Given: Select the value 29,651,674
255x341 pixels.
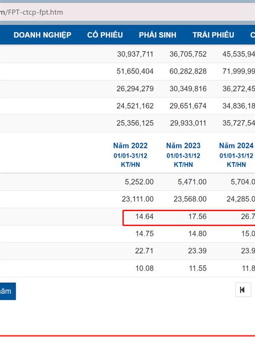Looking at the screenshot, I should [188, 106].
